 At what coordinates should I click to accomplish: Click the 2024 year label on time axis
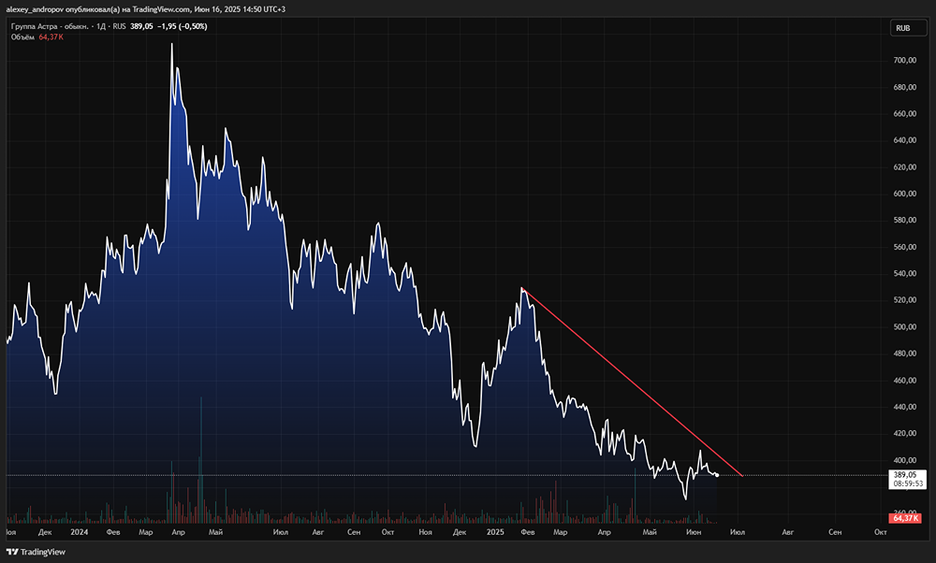point(79,532)
